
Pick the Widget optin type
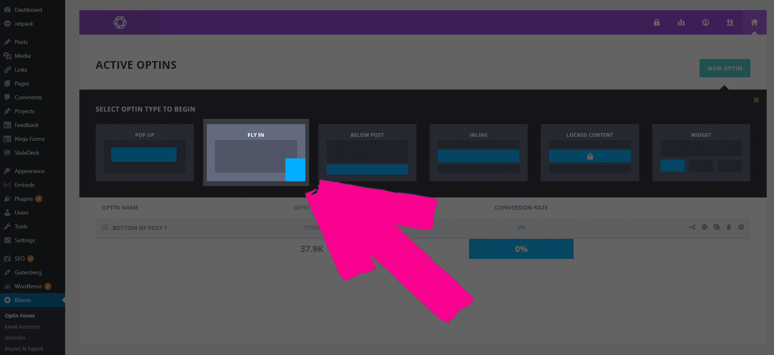pyautogui.click(x=701, y=153)
